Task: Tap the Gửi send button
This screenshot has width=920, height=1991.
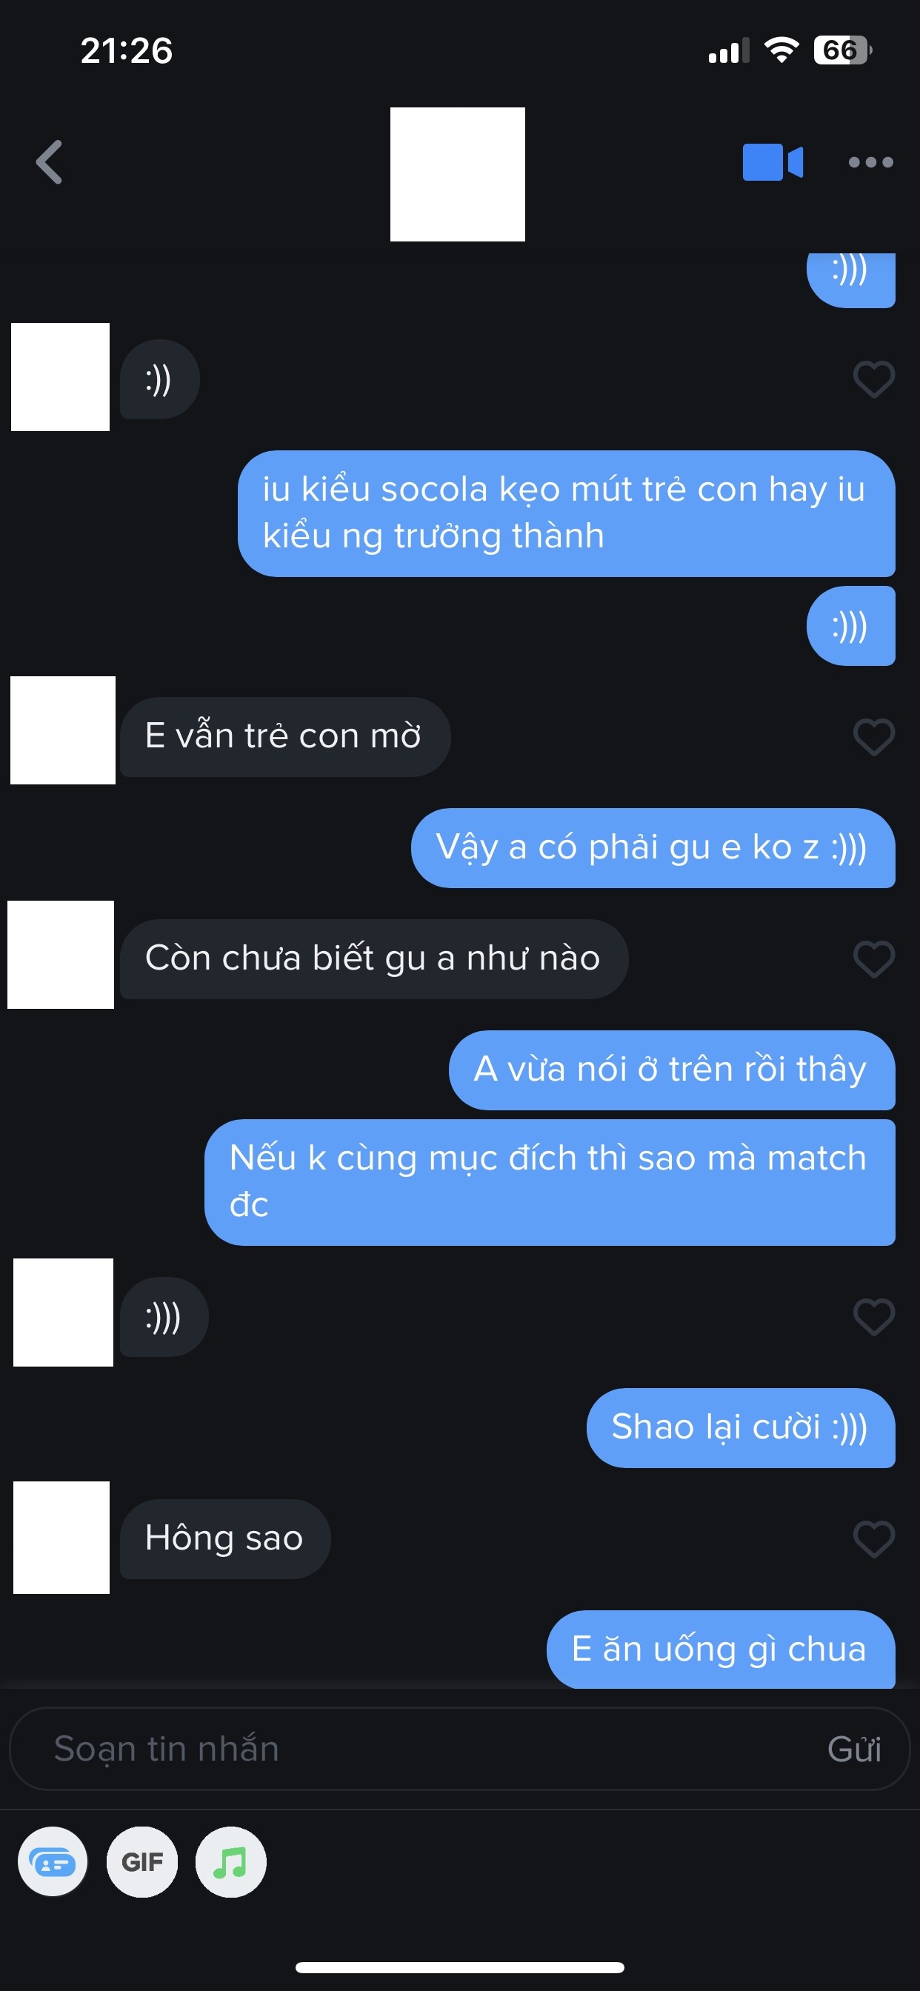Action: [x=853, y=1749]
